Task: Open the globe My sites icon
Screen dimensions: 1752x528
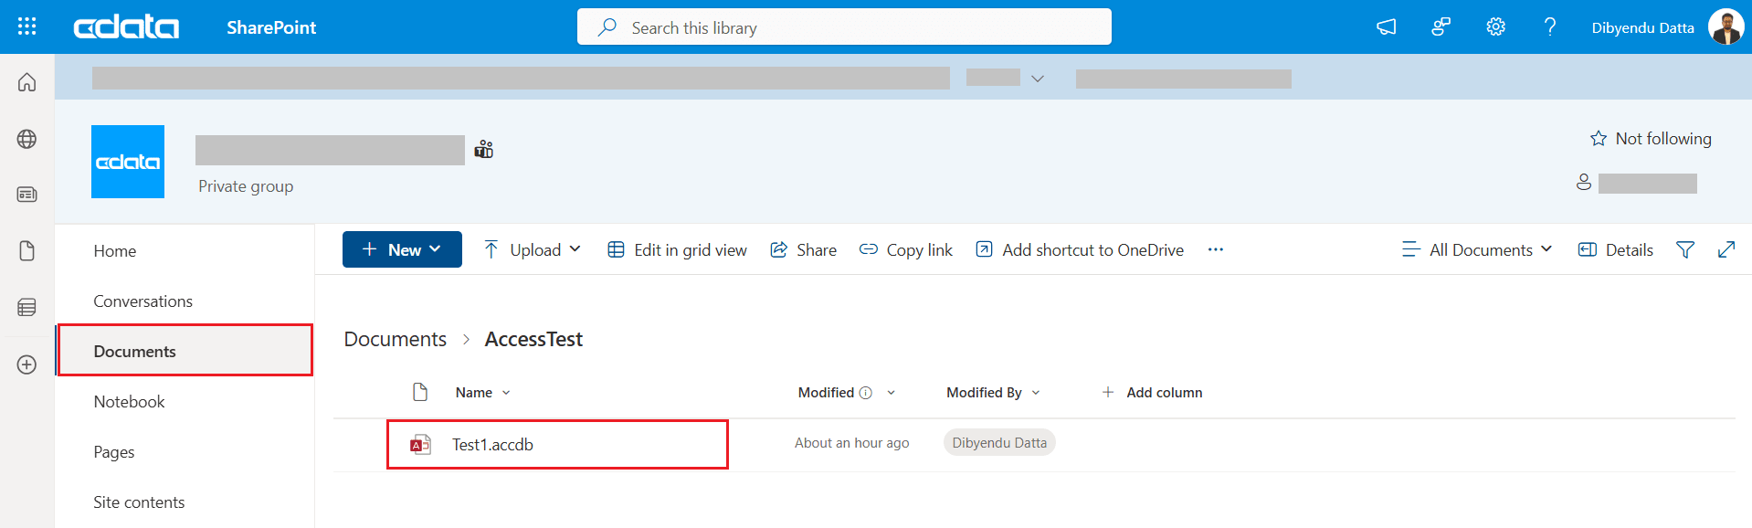Action: [26, 139]
